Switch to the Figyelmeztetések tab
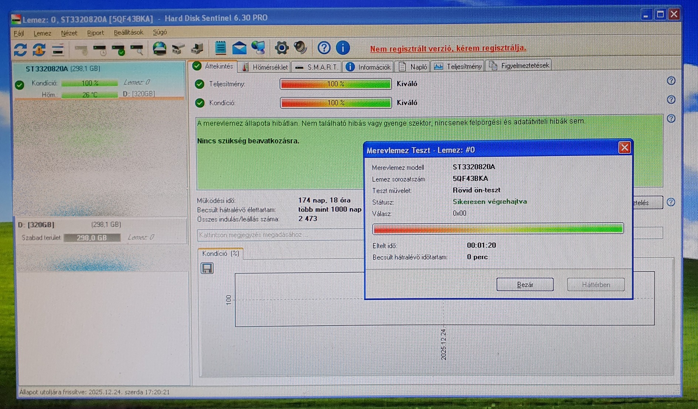 point(519,66)
